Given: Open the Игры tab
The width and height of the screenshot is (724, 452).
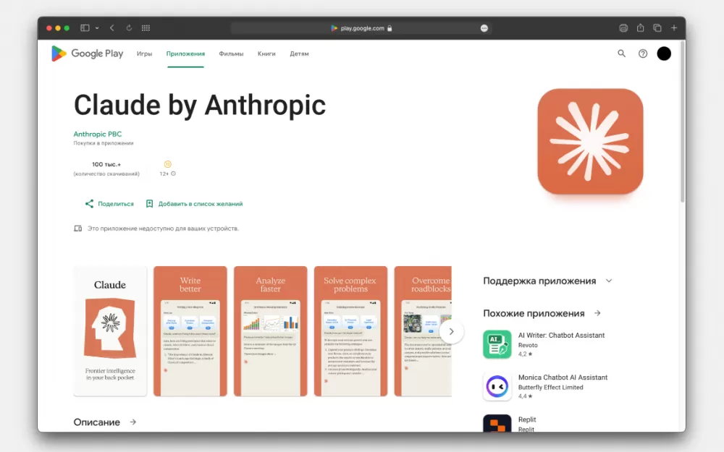Looking at the screenshot, I should 145,54.
